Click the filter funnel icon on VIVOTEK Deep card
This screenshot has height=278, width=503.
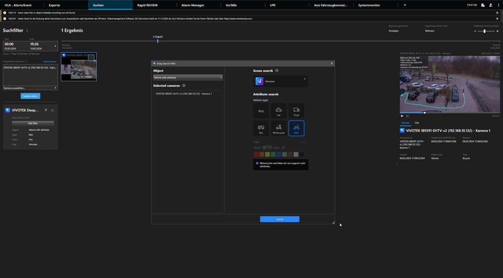(46, 110)
